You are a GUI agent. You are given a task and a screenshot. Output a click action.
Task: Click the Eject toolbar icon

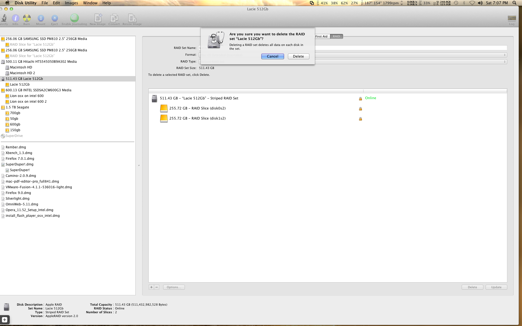[x=55, y=18]
